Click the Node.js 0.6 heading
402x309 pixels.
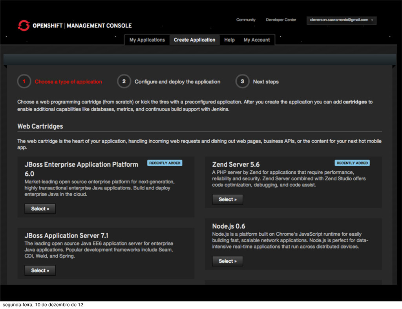tap(229, 226)
